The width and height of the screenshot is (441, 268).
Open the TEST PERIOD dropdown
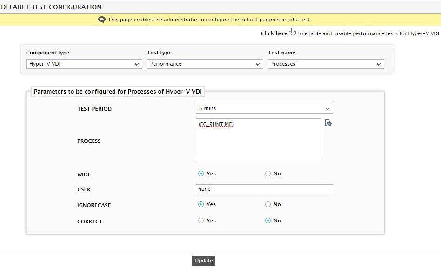264,108
